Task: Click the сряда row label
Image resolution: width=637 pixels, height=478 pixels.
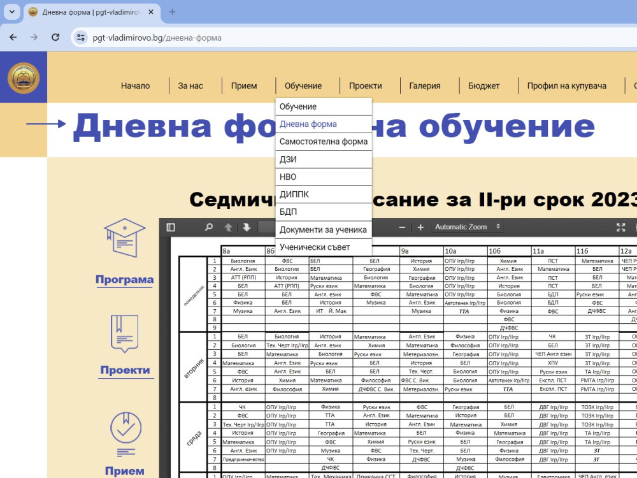Action: 194,438
